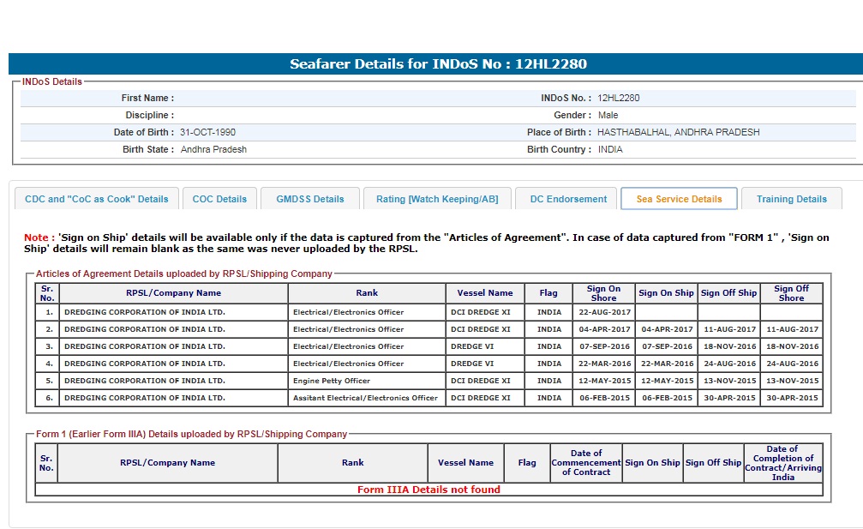Screen dimensions: 863x529
Task: Click the Sign Off Shore column header
Action: pyautogui.click(x=791, y=293)
